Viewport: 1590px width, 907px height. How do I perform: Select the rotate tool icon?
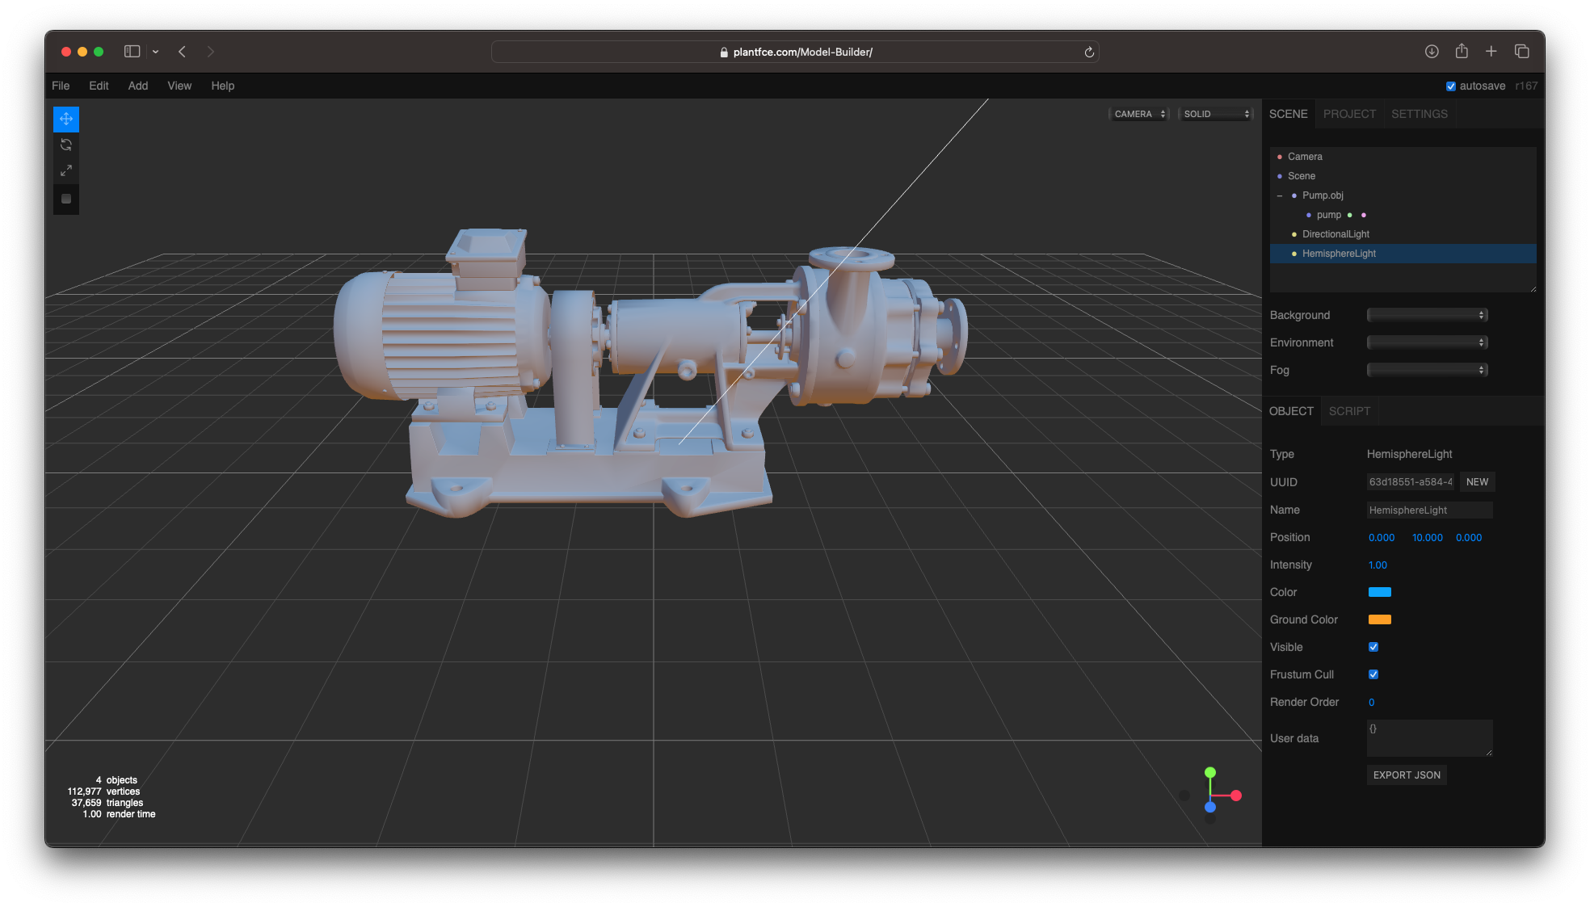click(x=66, y=145)
